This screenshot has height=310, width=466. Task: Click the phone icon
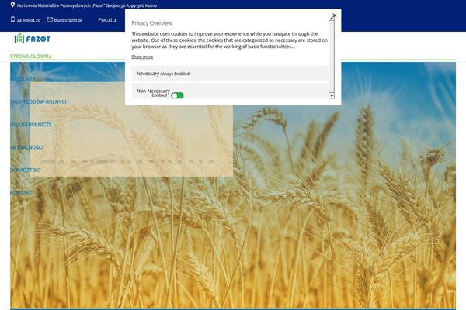[12, 19]
